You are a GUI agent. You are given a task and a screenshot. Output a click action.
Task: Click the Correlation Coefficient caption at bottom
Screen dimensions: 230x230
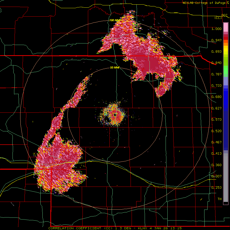115,228
